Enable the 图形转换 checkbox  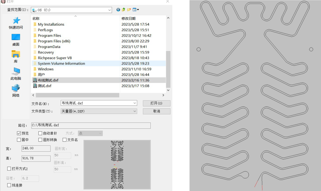click(40, 140)
